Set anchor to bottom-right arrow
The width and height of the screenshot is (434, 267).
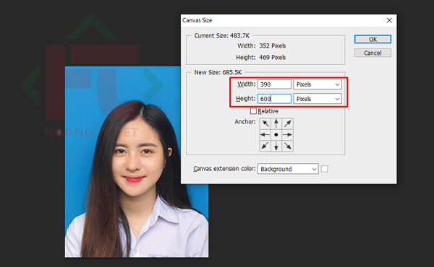[287, 146]
